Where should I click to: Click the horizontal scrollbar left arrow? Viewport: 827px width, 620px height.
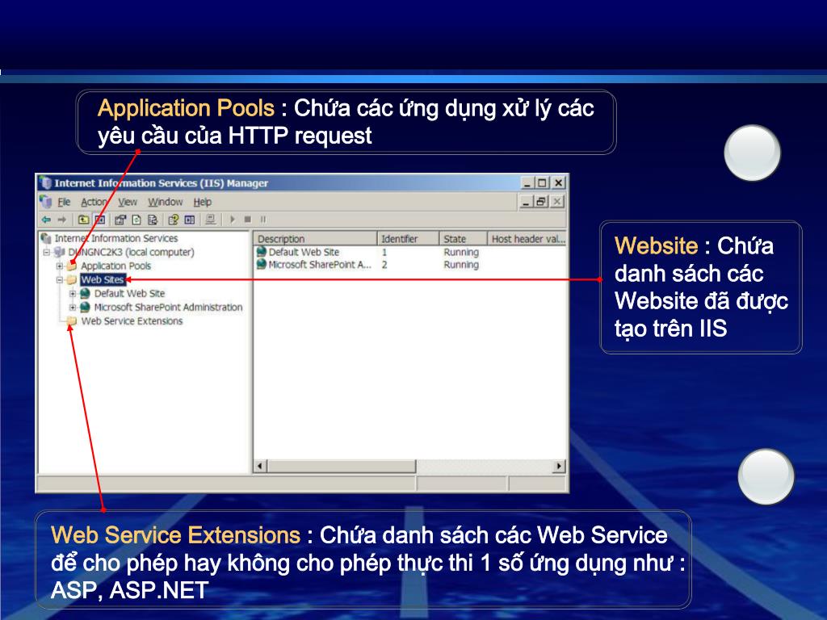pos(261,466)
